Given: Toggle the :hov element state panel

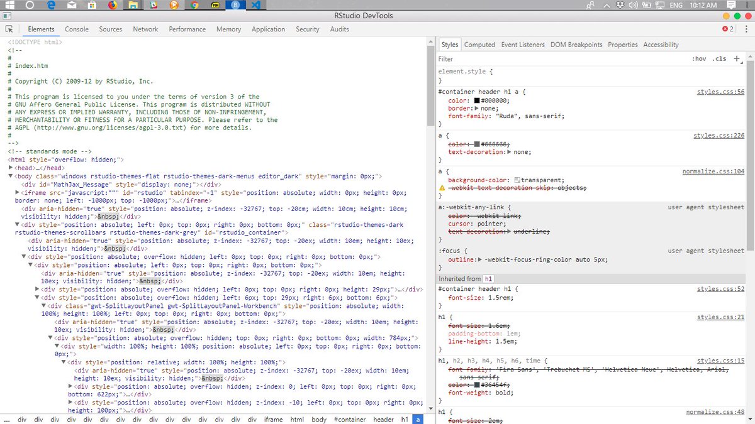Looking at the screenshot, I should [x=698, y=59].
